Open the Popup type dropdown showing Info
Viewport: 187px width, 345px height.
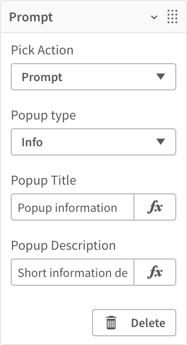click(93, 142)
